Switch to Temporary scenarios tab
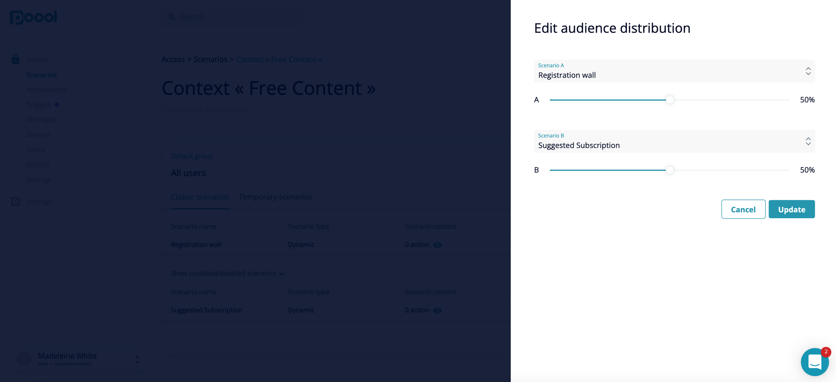Viewport: 836px width, 382px height. (275, 197)
